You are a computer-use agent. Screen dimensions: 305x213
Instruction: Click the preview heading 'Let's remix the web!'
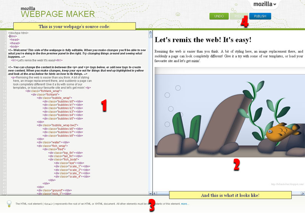[203, 40]
